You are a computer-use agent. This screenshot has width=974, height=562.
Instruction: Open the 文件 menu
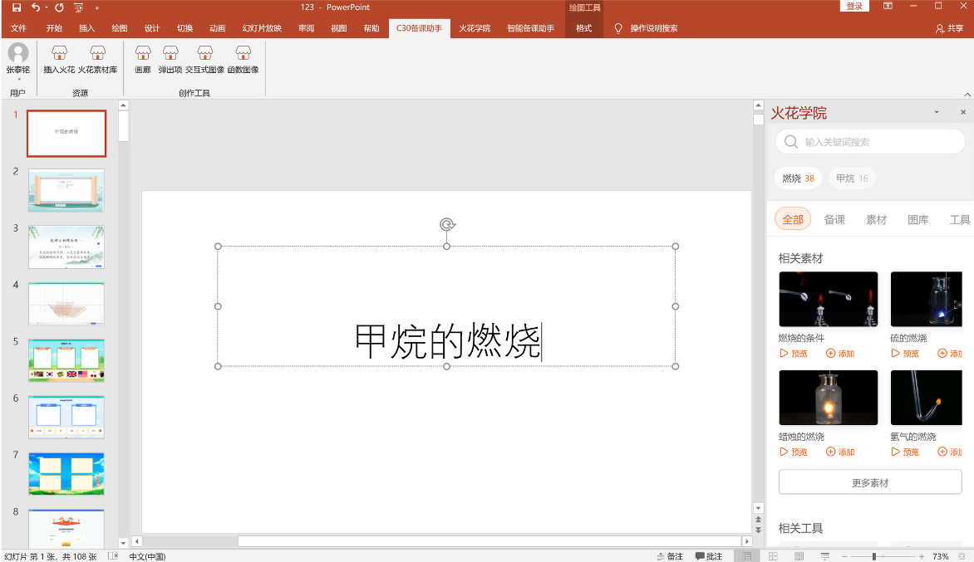point(18,28)
